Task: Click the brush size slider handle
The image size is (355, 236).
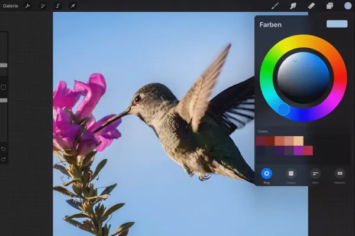Action: pyautogui.click(x=4, y=65)
